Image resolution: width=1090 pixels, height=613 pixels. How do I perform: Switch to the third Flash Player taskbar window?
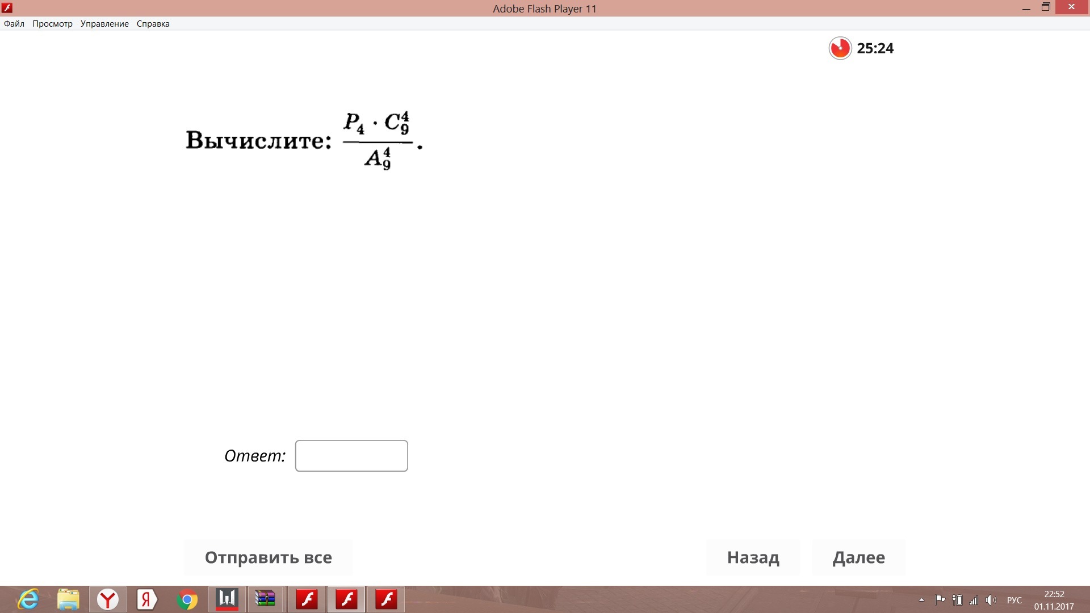(386, 599)
